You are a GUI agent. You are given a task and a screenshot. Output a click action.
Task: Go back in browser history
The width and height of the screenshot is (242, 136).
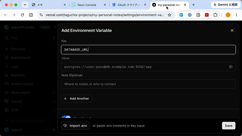pyautogui.click(x=6, y=15)
